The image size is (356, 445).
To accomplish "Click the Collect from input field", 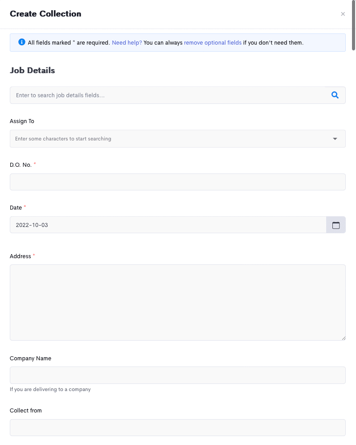I will coord(178,428).
